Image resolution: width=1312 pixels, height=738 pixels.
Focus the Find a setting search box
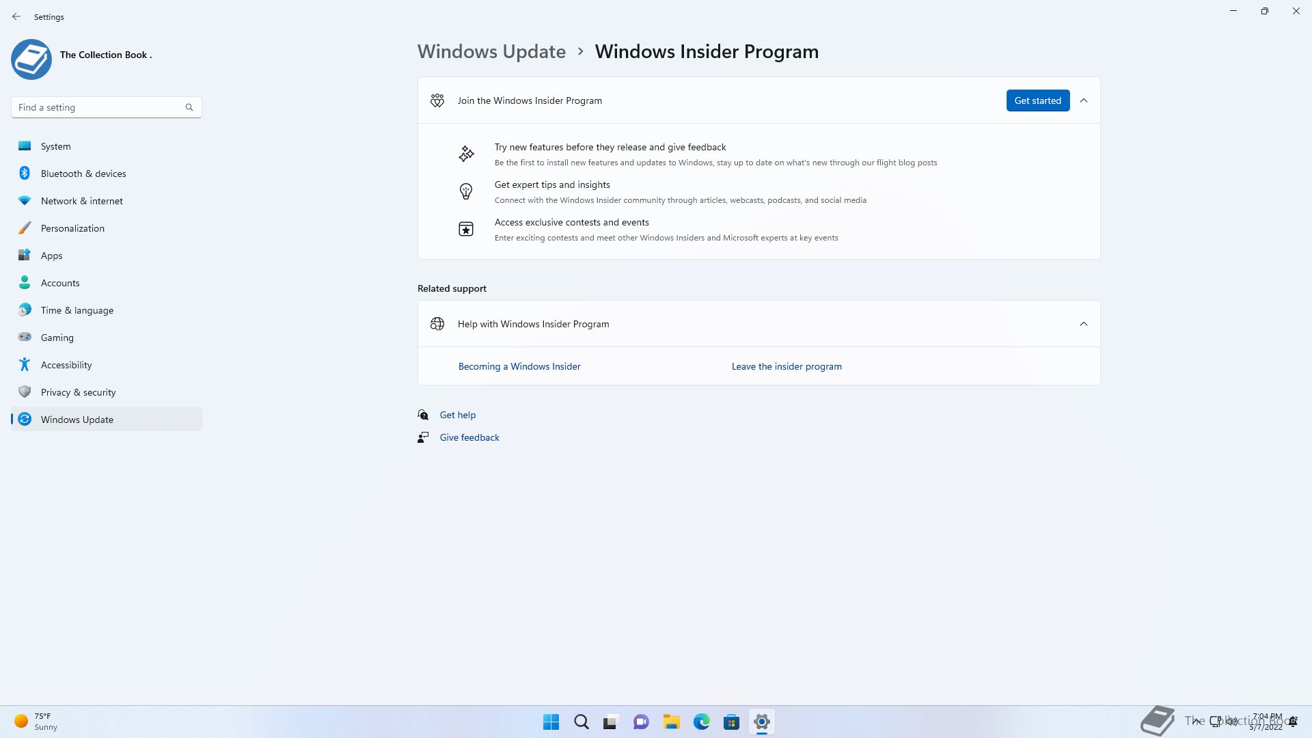point(107,107)
